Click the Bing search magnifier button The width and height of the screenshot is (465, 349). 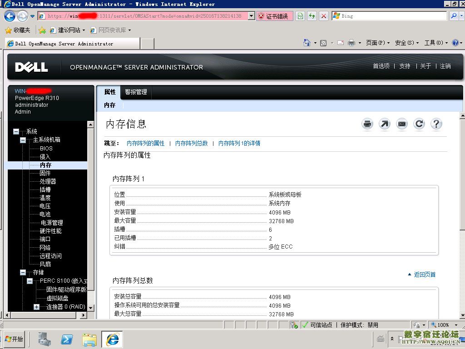[454, 16]
